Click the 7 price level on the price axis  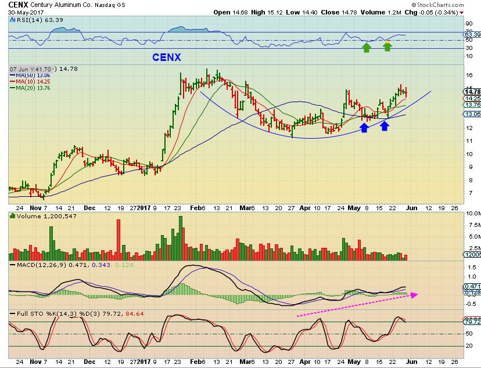tap(471, 193)
